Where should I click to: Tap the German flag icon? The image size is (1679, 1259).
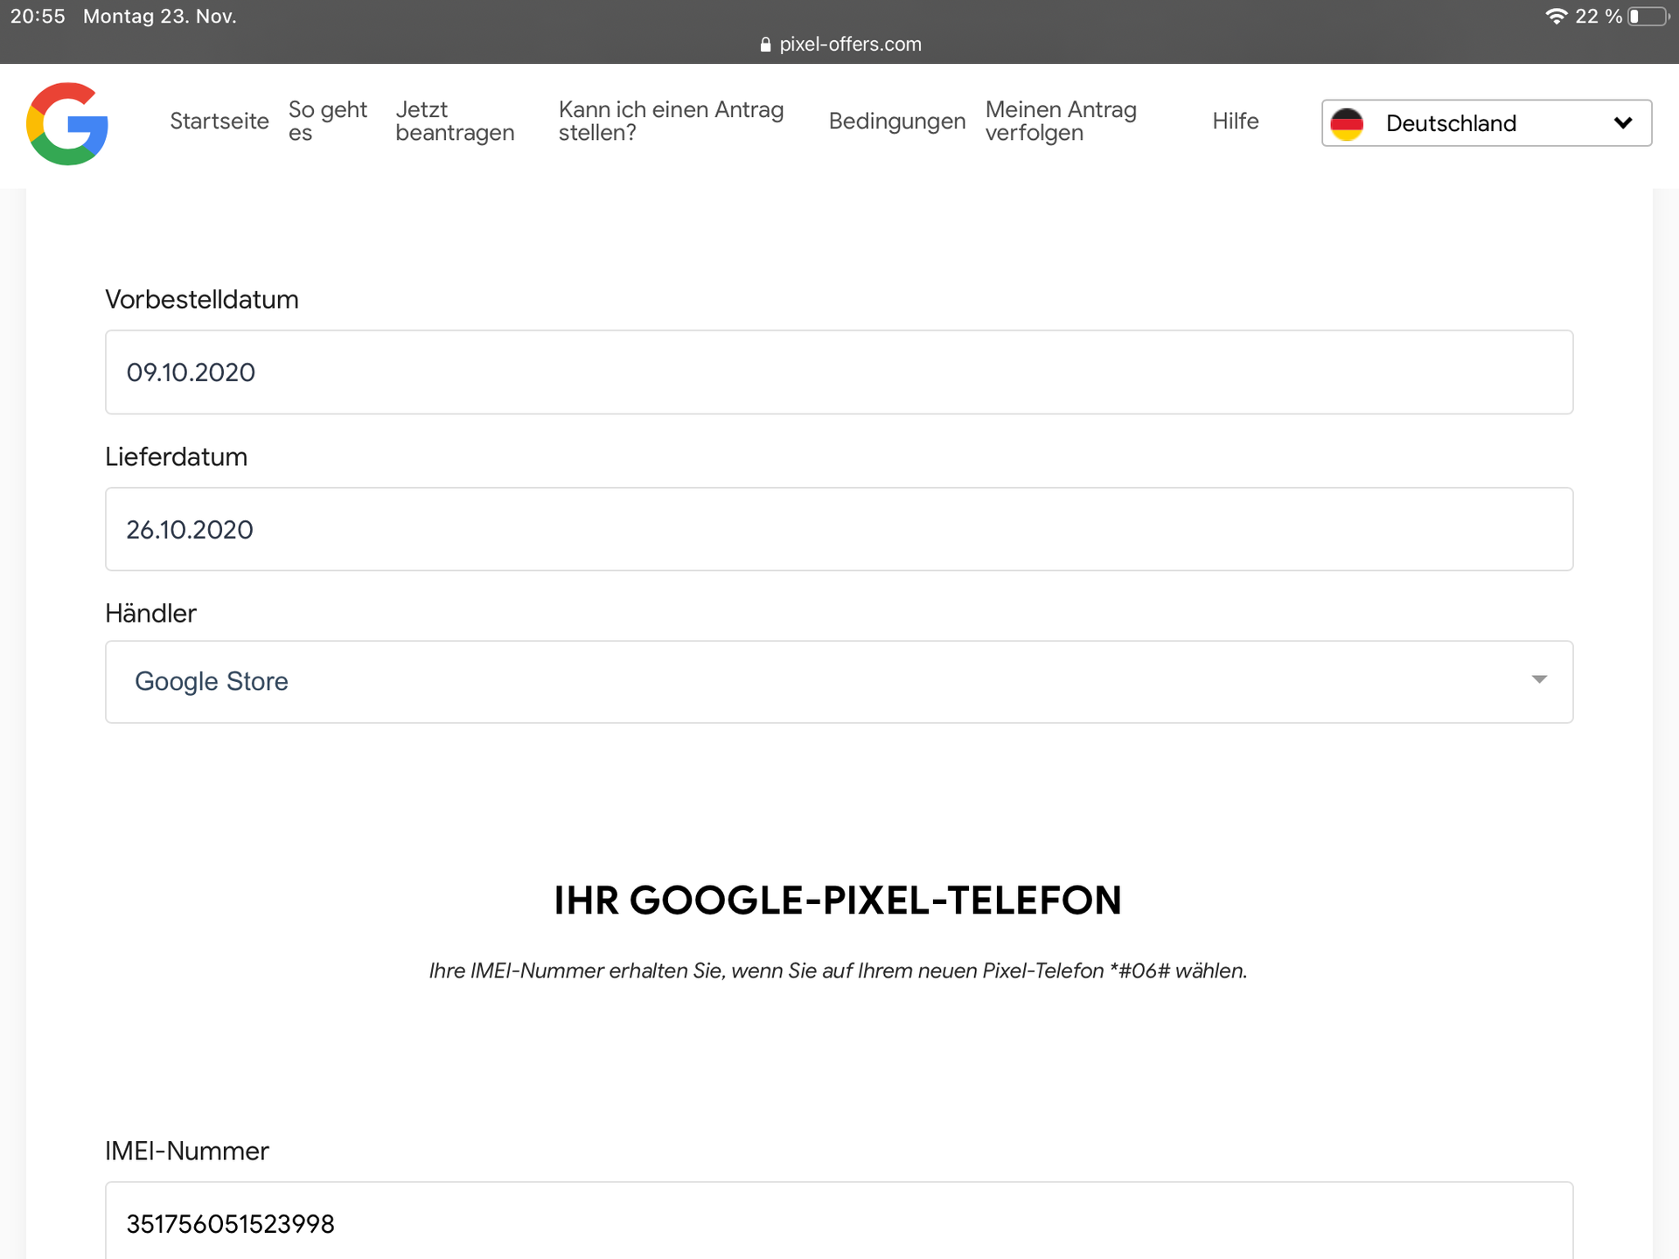[1347, 123]
